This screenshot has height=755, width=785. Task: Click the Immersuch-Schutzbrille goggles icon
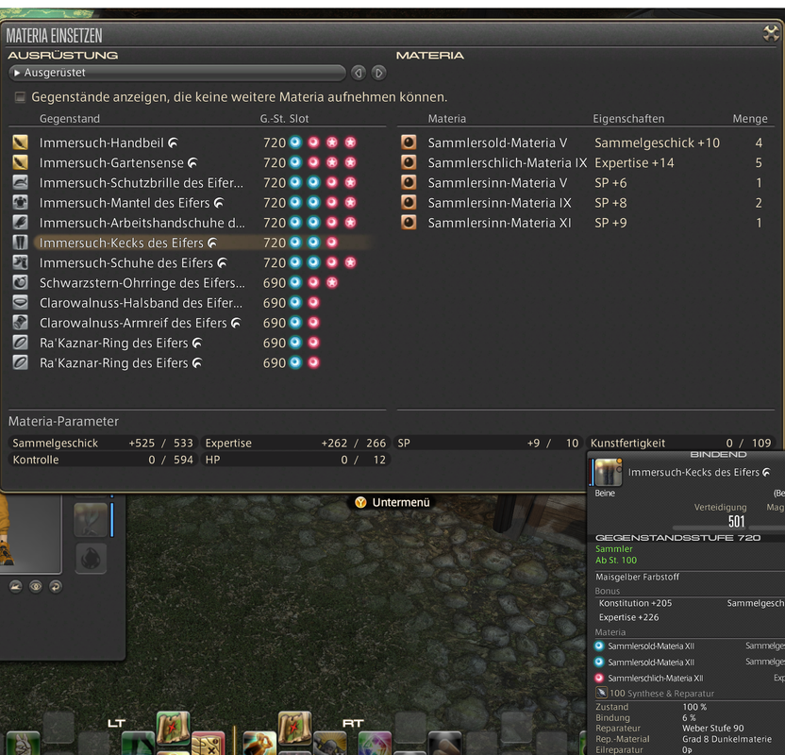tap(20, 183)
